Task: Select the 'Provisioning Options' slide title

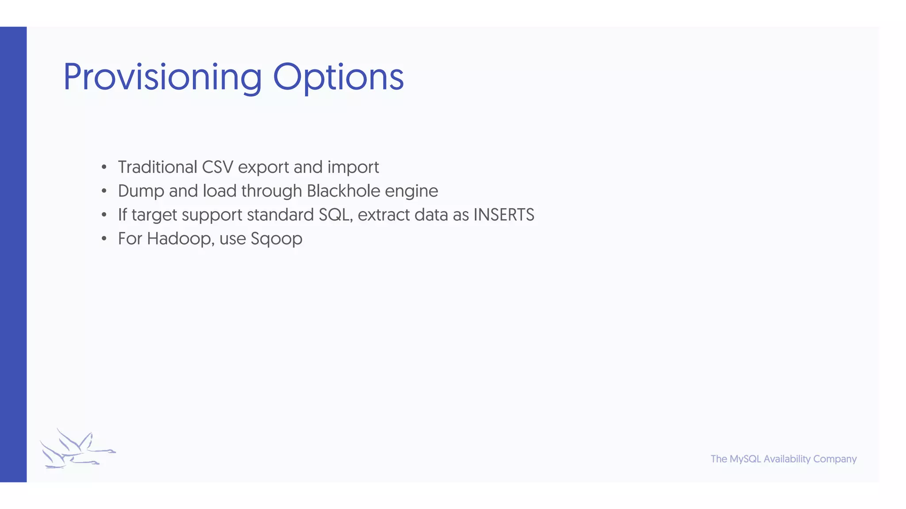Action: 233,77
